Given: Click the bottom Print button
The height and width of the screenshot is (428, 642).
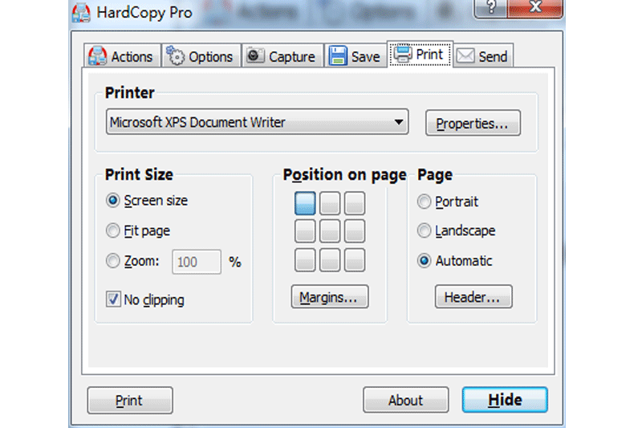Looking at the screenshot, I should [130, 400].
